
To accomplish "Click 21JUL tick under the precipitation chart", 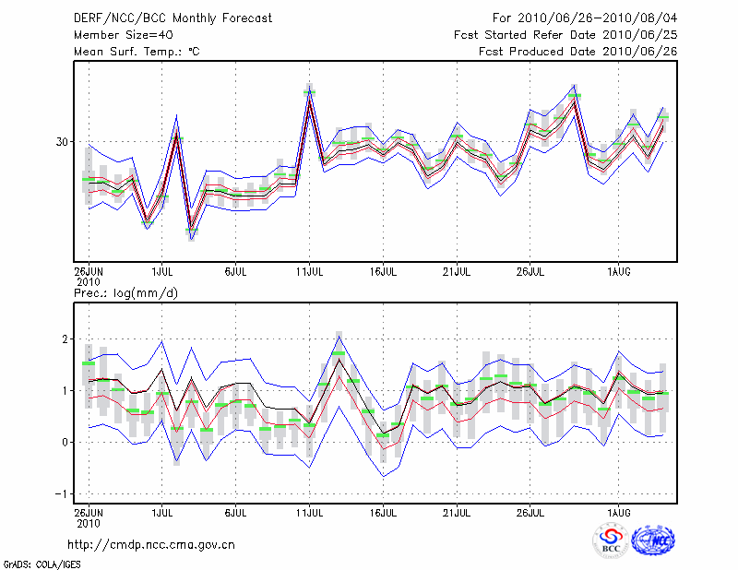I will tap(458, 510).
